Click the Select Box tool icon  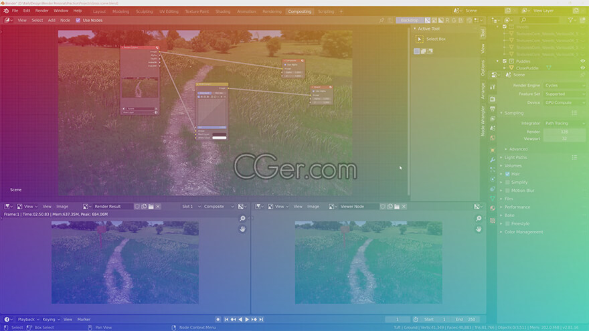tap(420, 39)
